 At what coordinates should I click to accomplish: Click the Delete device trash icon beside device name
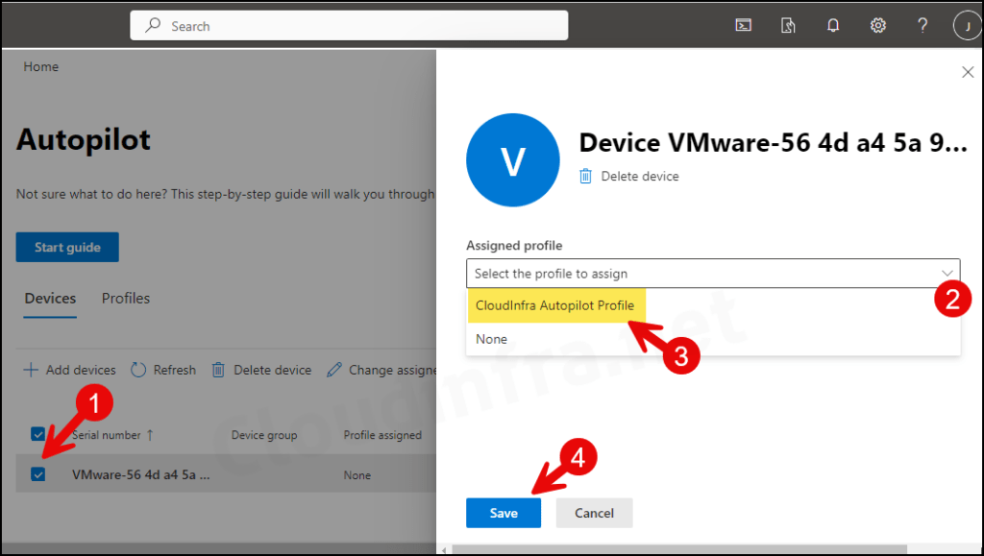coord(586,176)
